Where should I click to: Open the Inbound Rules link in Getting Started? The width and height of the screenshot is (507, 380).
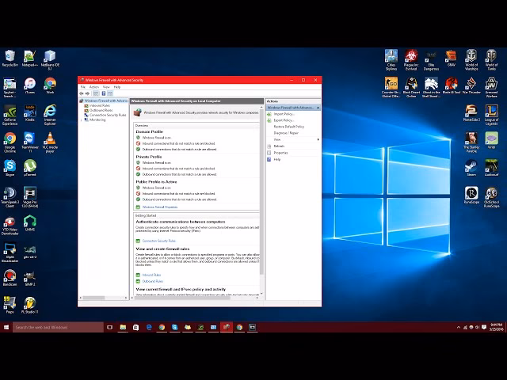pyautogui.click(x=151, y=275)
